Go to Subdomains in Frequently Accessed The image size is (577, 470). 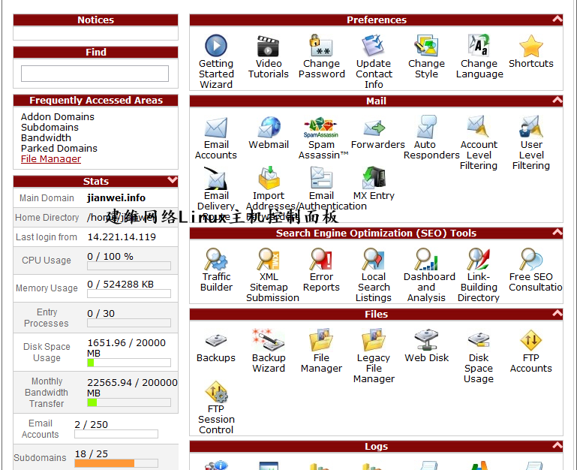click(x=50, y=128)
